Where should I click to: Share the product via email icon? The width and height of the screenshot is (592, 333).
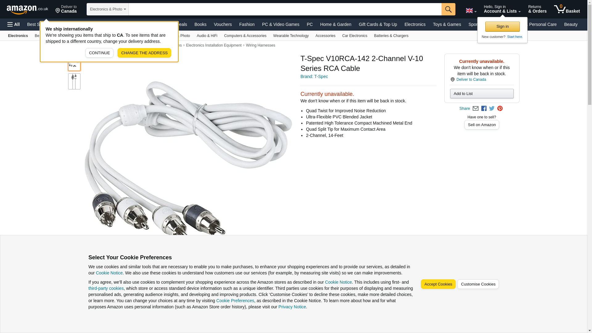click(475, 109)
